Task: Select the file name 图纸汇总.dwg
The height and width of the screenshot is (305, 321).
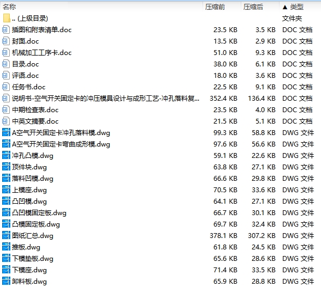Action: [x=33, y=236]
